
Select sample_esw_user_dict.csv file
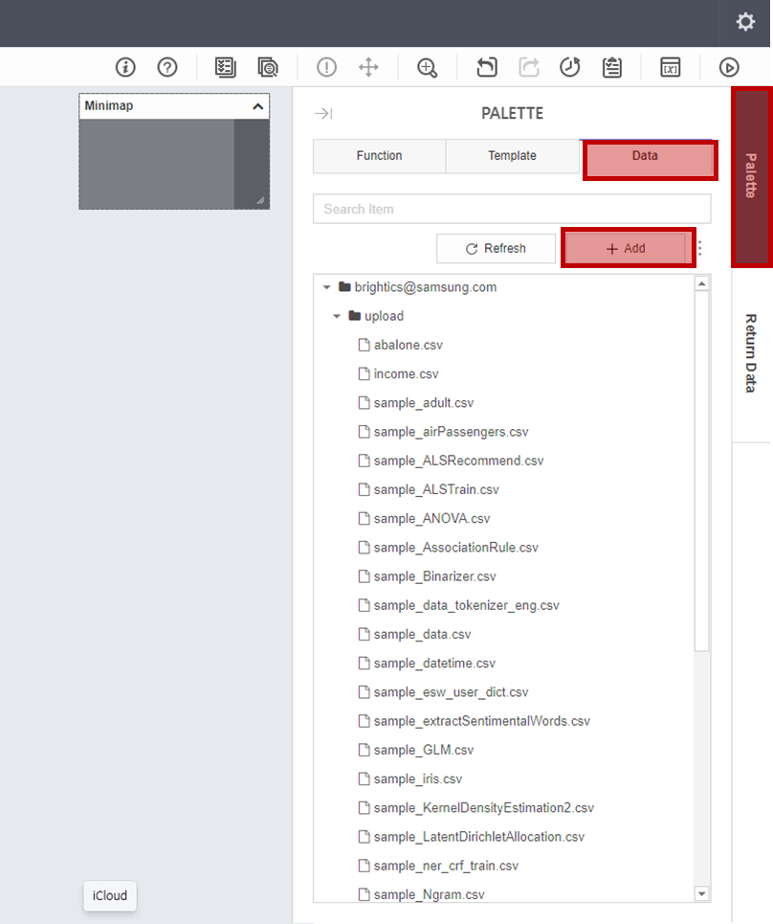pos(451,692)
